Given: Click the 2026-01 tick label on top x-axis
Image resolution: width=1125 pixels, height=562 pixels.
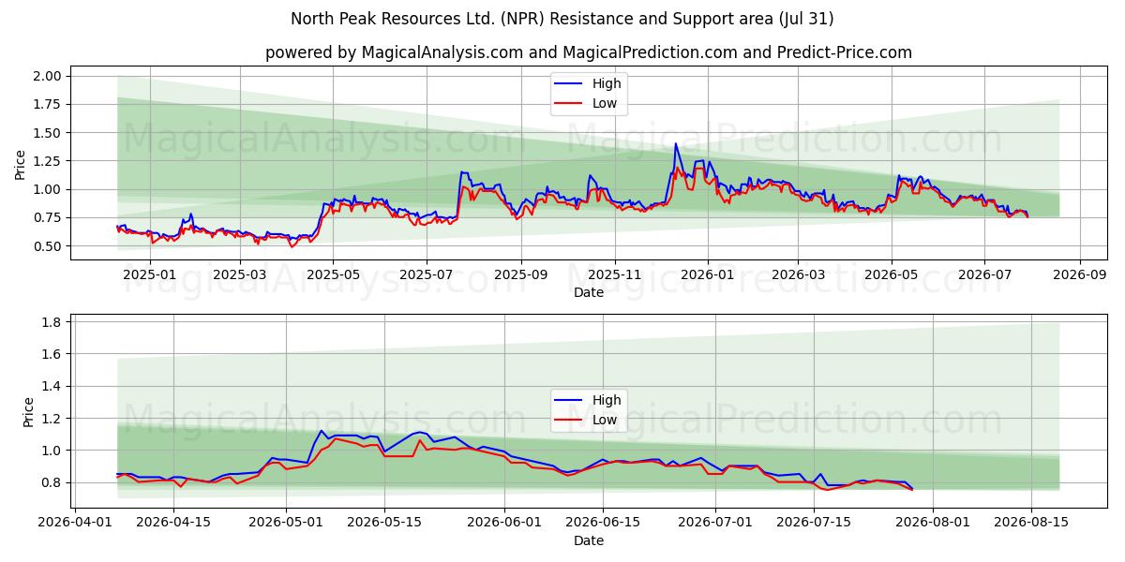Looking at the screenshot, I should tap(708, 275).
